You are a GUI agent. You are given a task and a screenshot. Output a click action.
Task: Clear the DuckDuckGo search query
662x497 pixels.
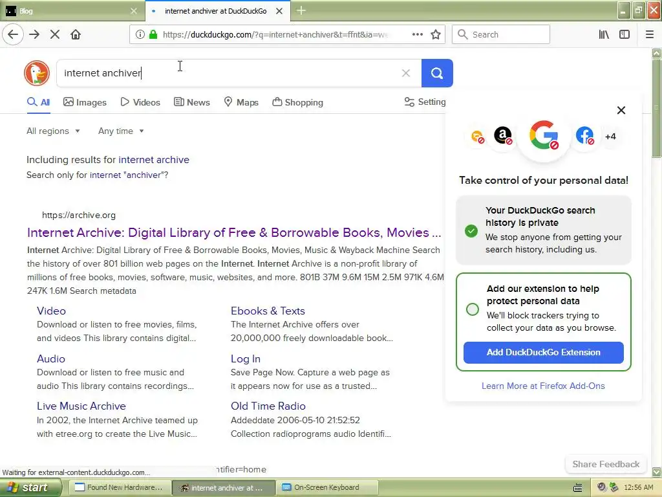[406, 73]
